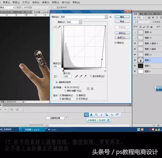The width and height of the screenshot is (162, 158).
Task: Pick the white point eyedropper
Action: click(85, 76)
